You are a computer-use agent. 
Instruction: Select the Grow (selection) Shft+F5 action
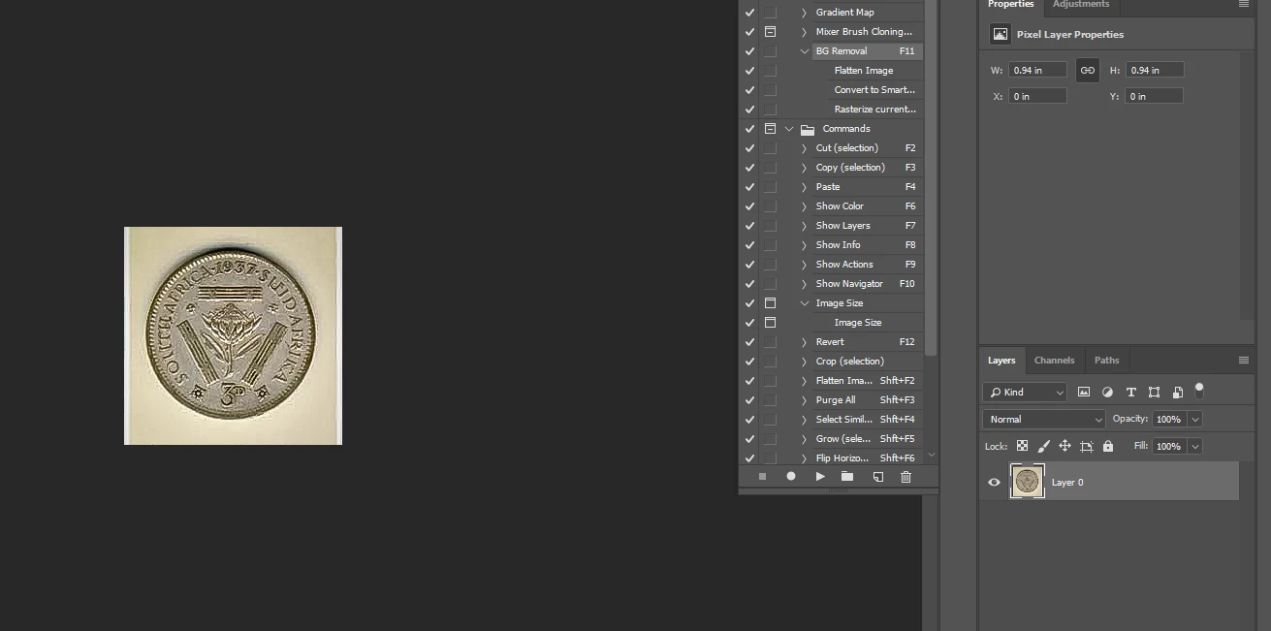pos(866,439)
